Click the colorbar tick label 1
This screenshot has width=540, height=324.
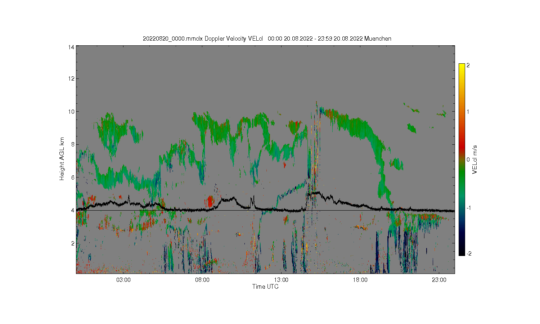coord(468,112)
